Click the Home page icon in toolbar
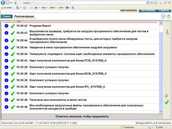The width and height of the screenshot is (172, 129). click(17, 8)
